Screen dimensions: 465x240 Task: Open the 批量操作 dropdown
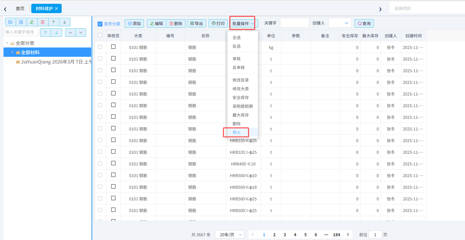click(243, 23)
